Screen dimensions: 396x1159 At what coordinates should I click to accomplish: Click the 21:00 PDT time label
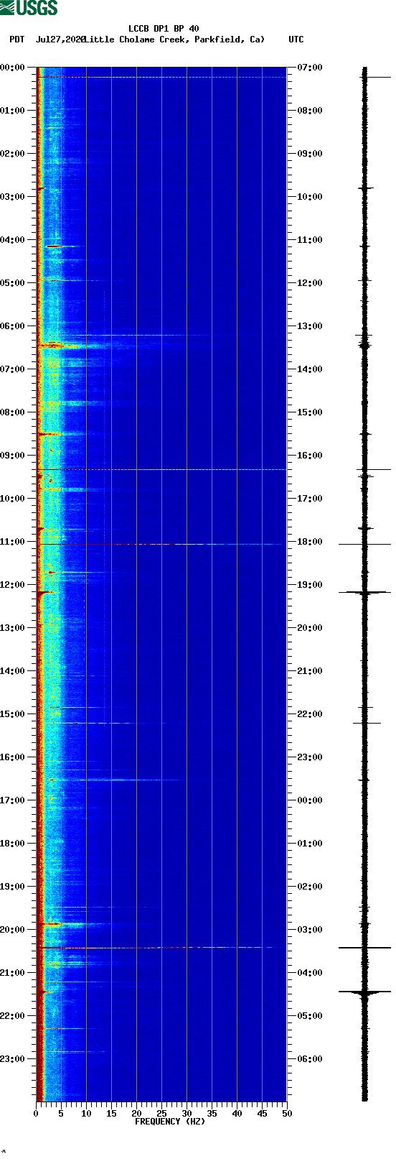(x=13, y=973)
